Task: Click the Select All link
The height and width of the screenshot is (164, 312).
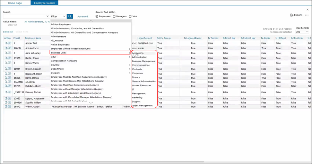Action: click(x=8, y=32)
